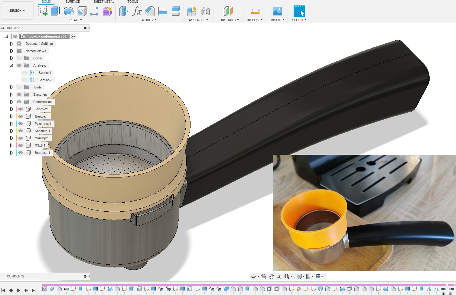The image size is (456, 295).
Task: Activate root component radio button
Action: pos(73,36)
